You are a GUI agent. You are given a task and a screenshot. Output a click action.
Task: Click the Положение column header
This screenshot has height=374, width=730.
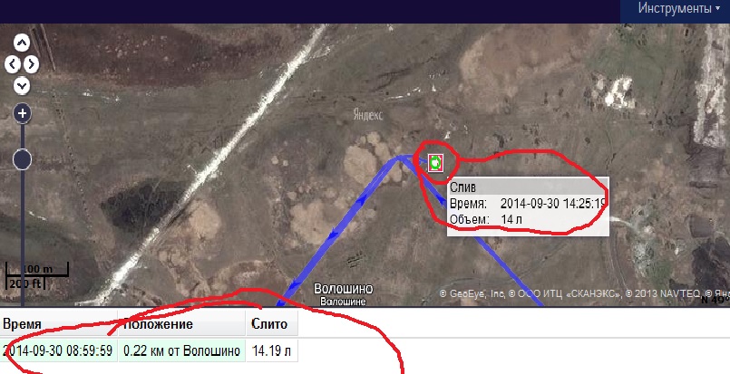[x=182, y=324]
